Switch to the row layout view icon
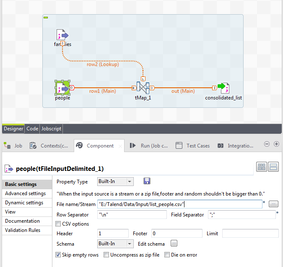The width and height of the screenshot is (283, 267). click(273, 167)
